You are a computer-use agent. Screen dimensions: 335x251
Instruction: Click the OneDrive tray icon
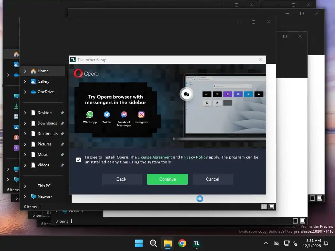(276, 243)
